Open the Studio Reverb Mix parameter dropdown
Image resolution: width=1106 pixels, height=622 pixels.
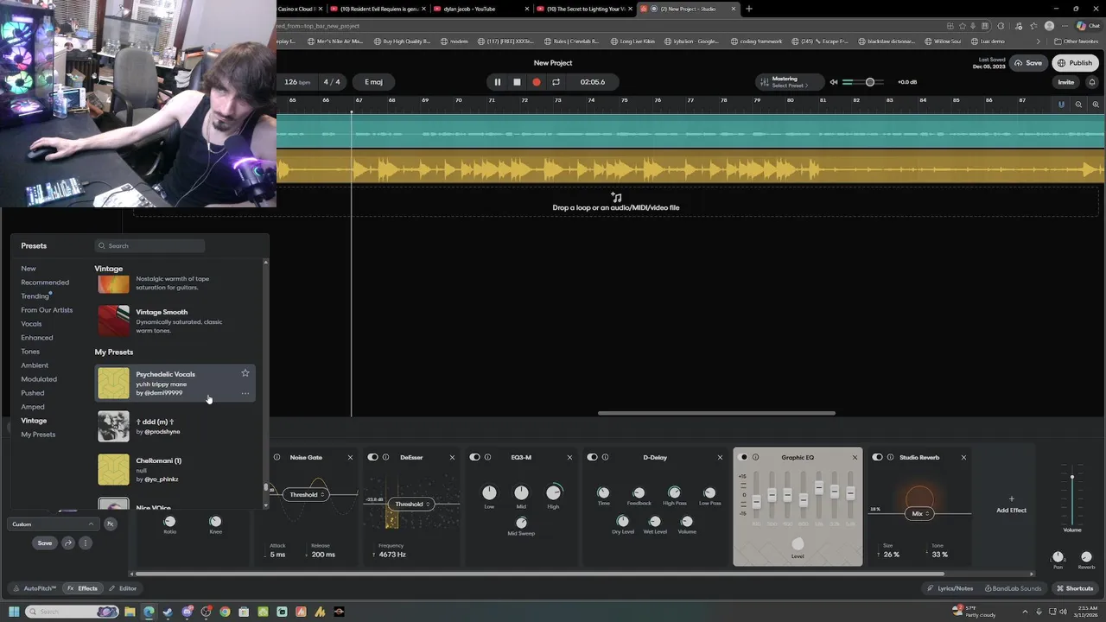pos(919,513)
